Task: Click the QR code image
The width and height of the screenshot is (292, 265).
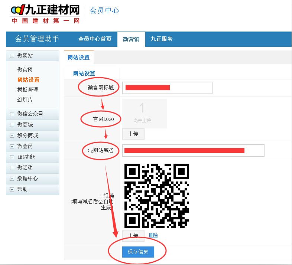Action: pos(157,196)
